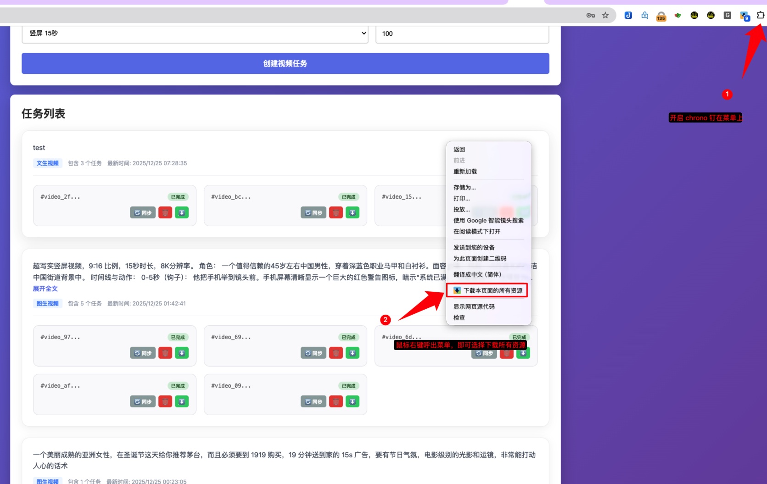Viewport: 767px width, 484px height.
Task: Click the red delete icon for #video_2f
Action: [x=165, y=213]
